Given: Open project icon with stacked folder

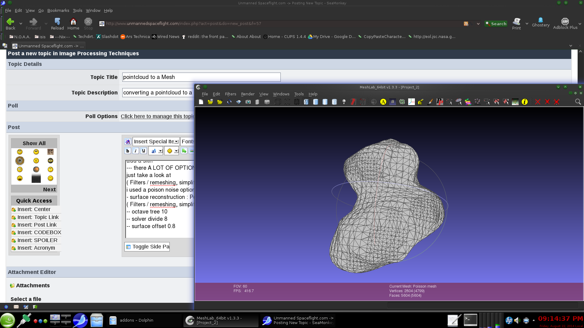Looking at the screenshot, I should pos(210,102).
